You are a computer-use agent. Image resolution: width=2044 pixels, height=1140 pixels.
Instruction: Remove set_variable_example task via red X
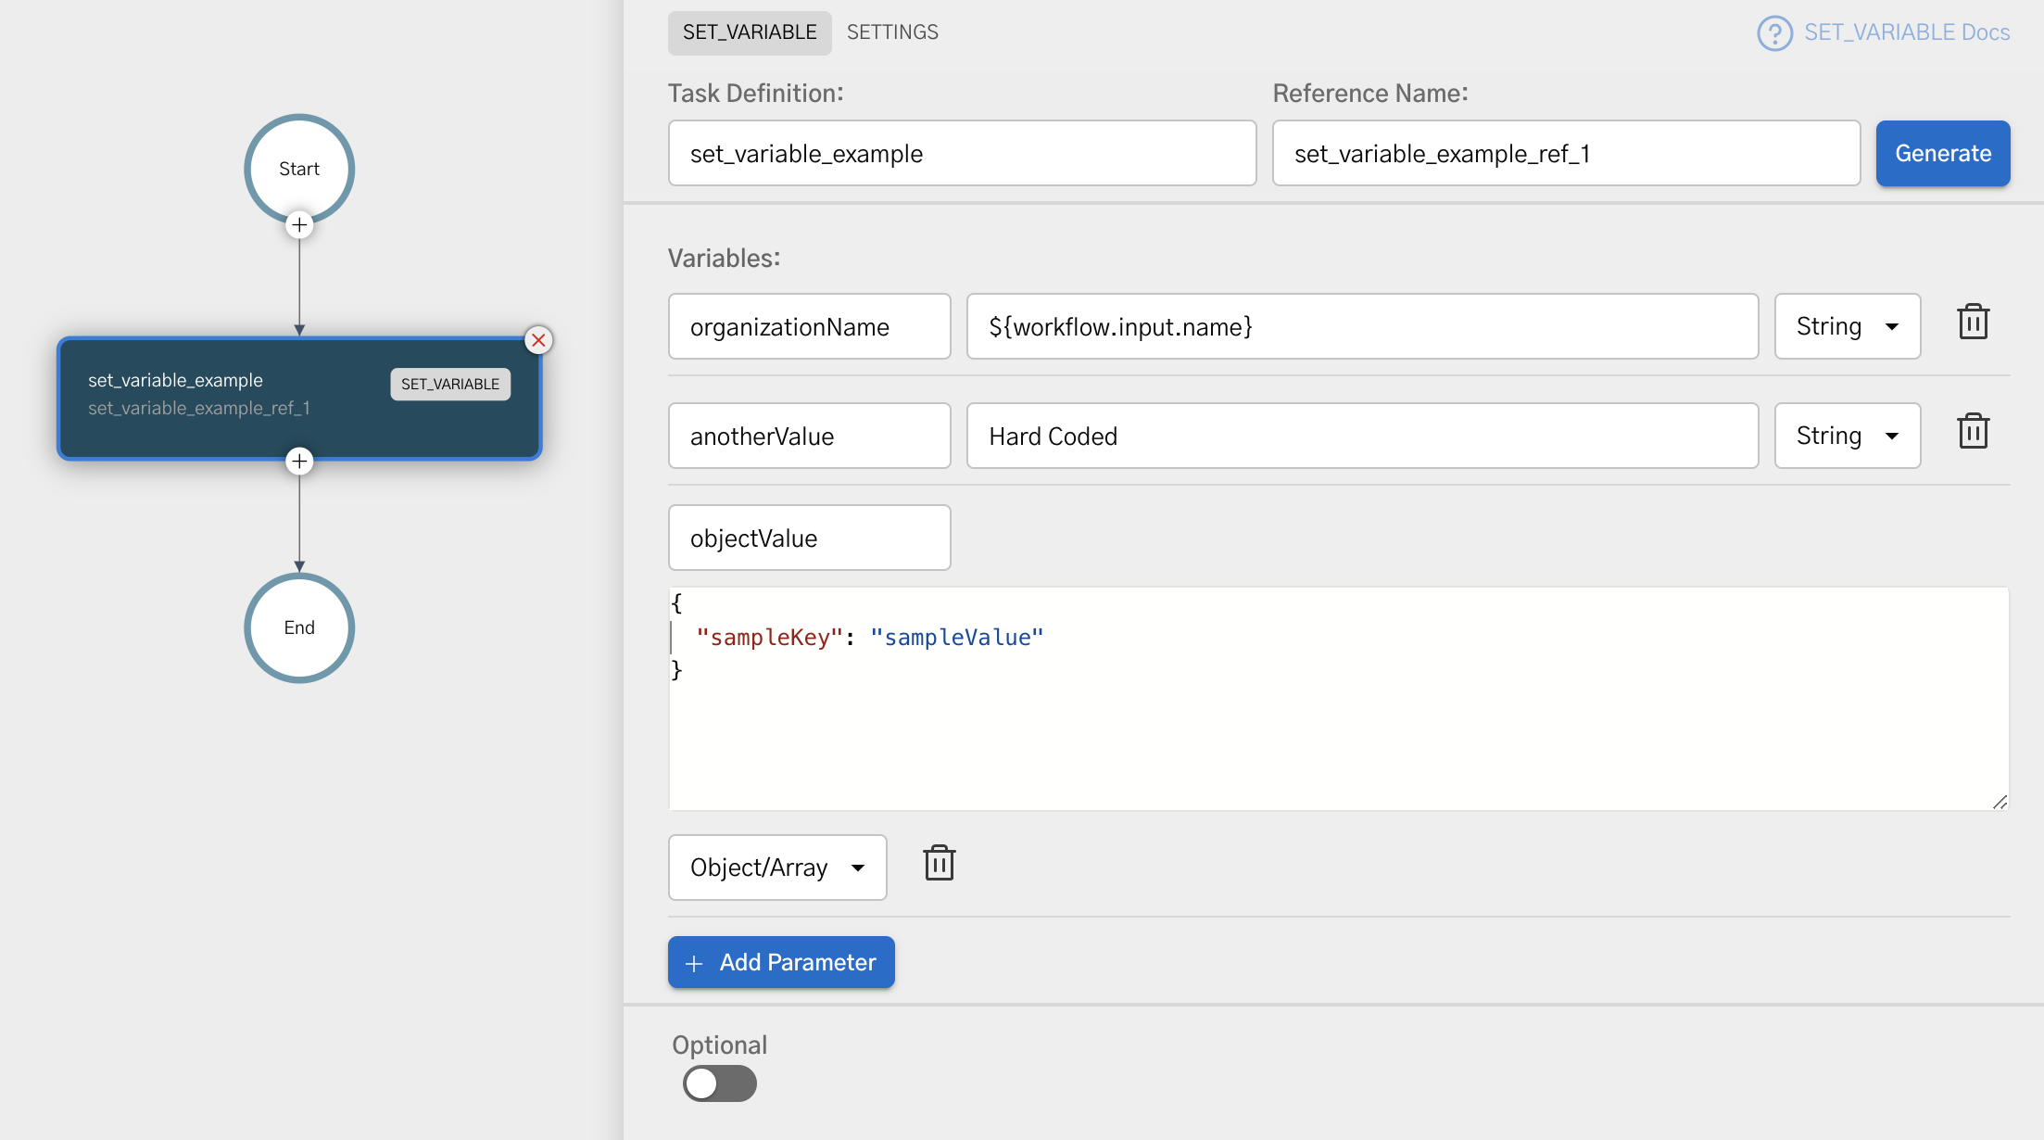538,340
